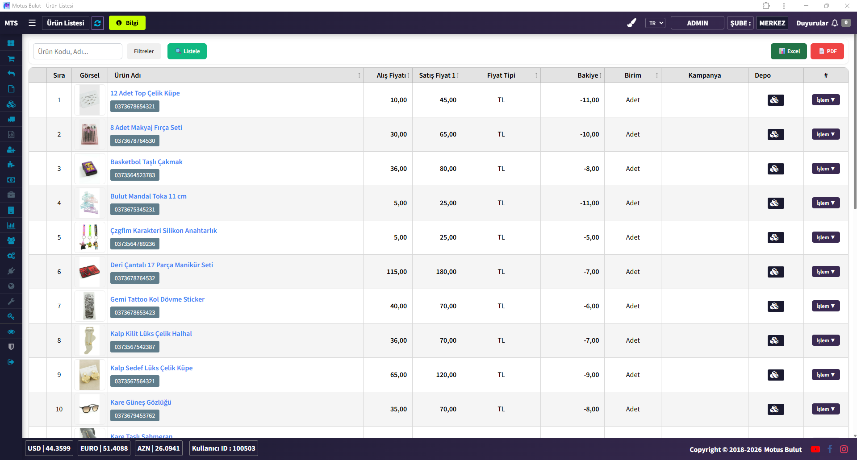Open the TR language dropdown
Viewport: 857px width, 460px height.
pyautogui.click(x=655, y=23)
